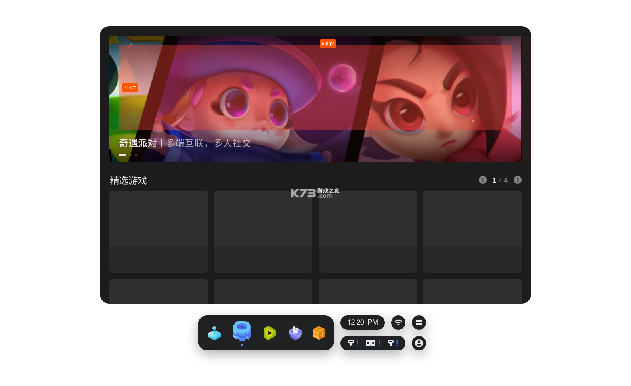Viewport: 631px width, 386px height.
Task: Open the second game card under 精选游戏
Action: point(263,232)
